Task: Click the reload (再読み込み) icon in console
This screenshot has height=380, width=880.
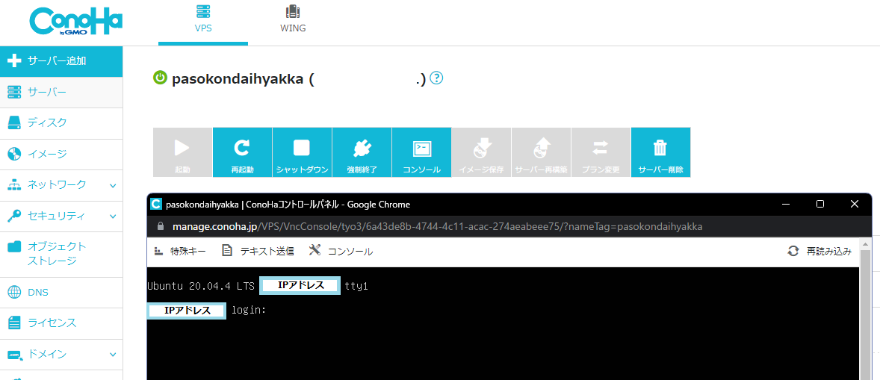Action: (793, 252)
